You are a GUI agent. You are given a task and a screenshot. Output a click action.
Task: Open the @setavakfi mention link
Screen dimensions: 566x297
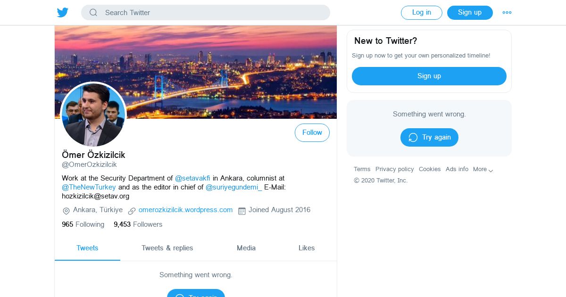[192, 178]
